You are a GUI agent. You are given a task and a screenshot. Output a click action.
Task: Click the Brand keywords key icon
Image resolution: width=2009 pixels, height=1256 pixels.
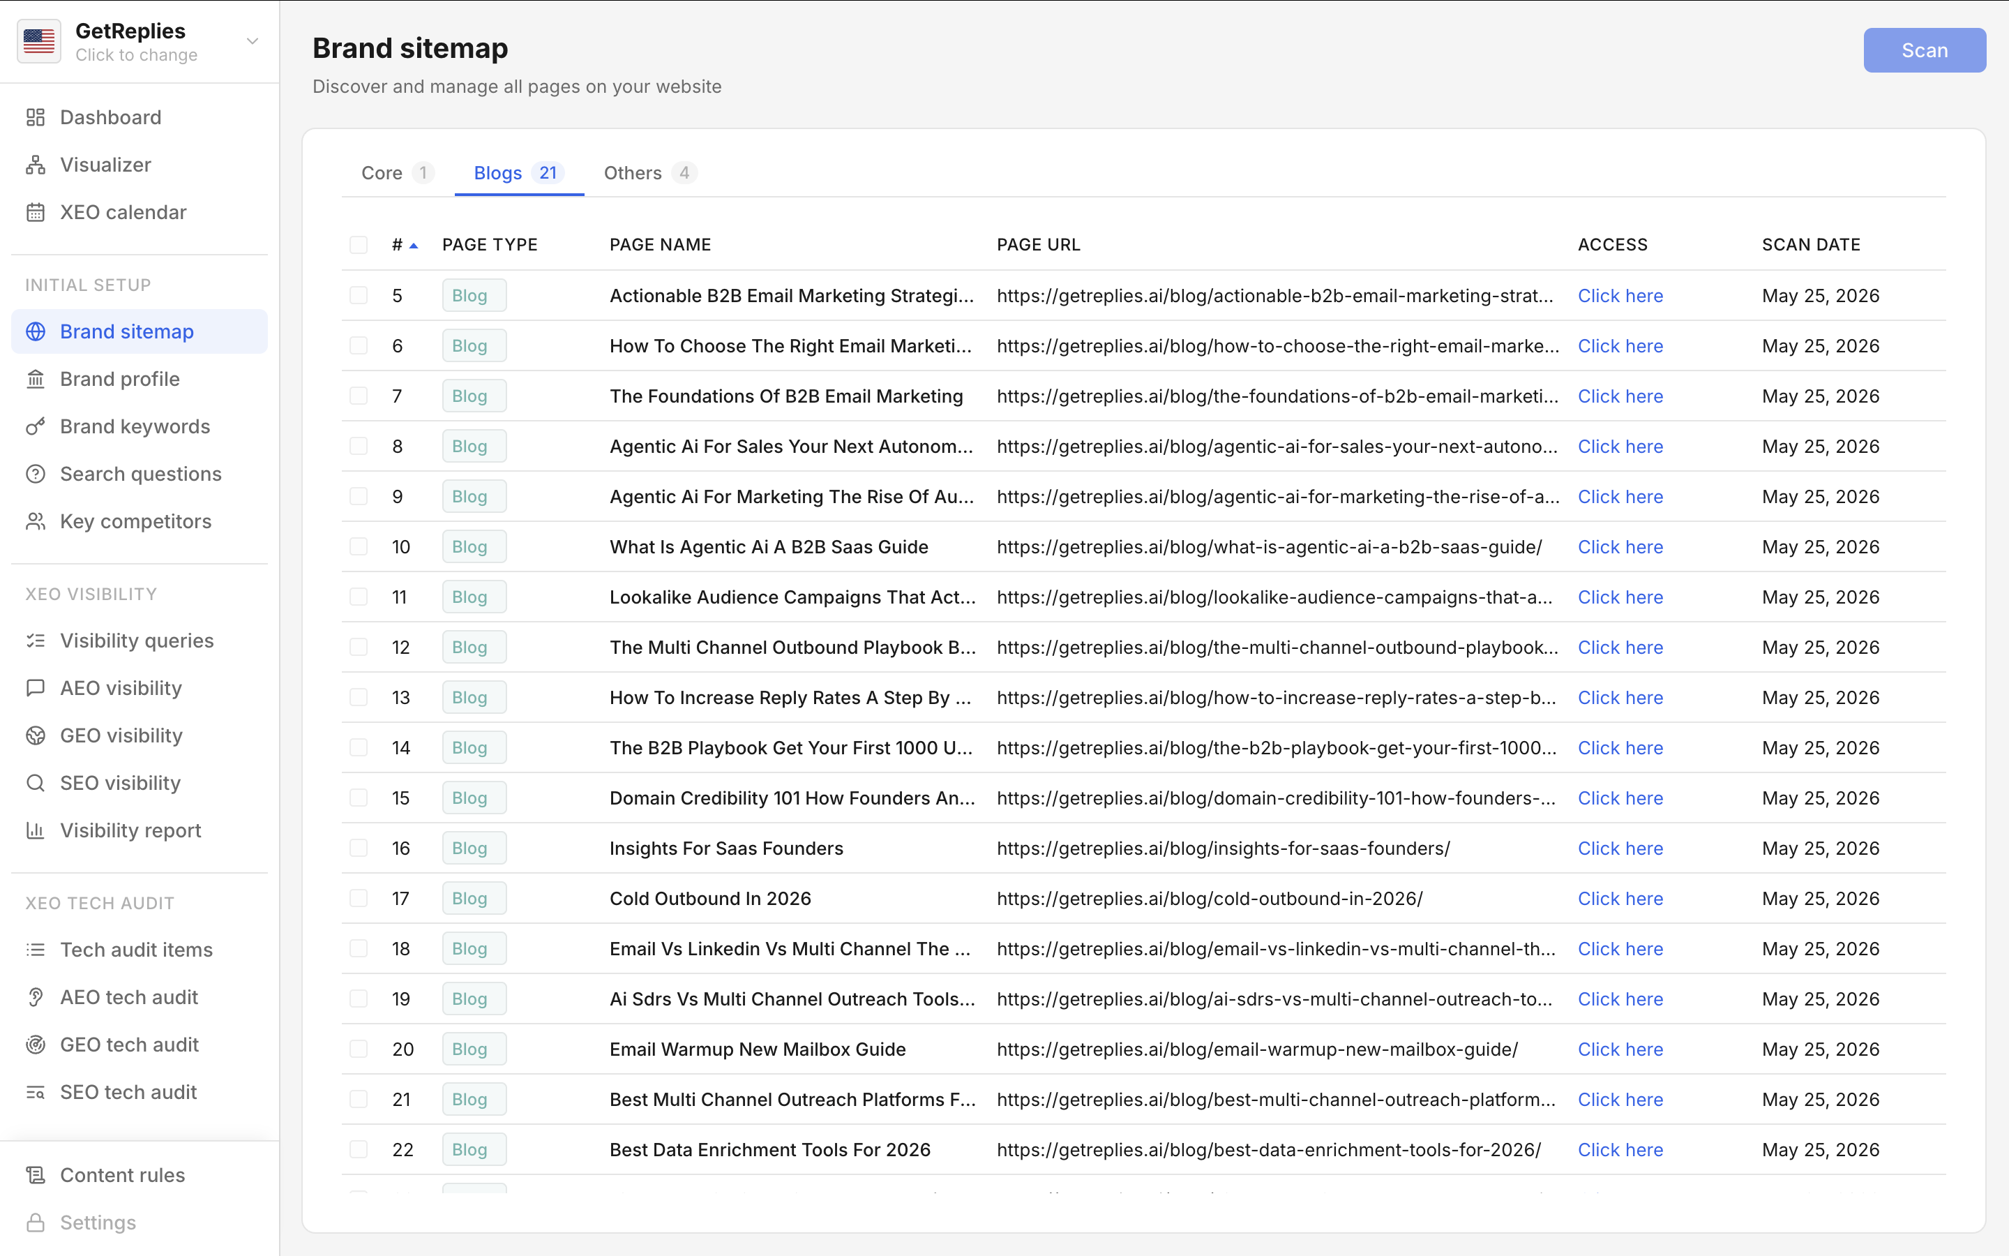pos(35,426)
